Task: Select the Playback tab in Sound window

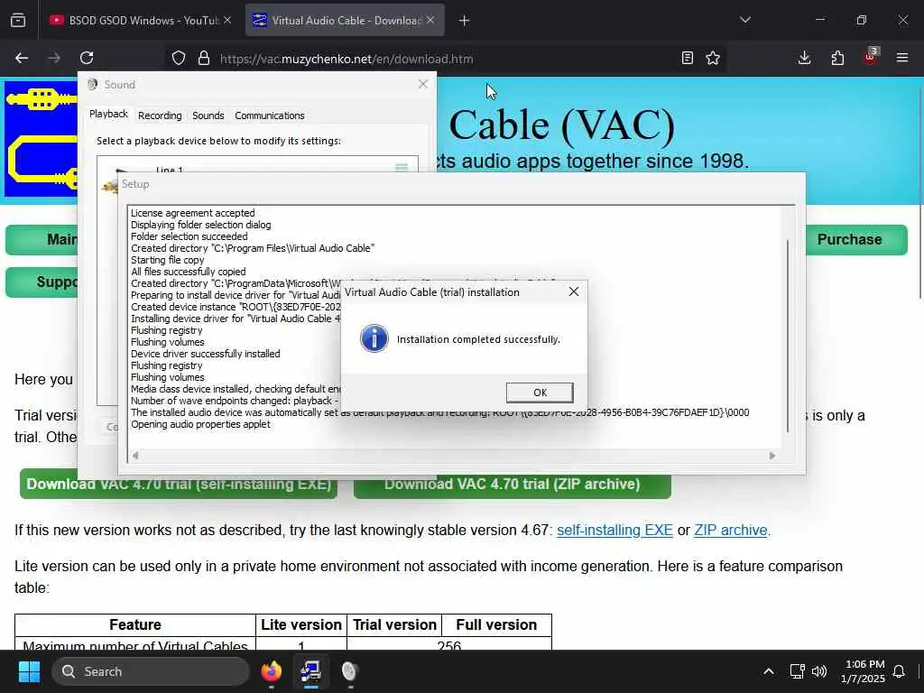Action: click(x=108, y=115)
